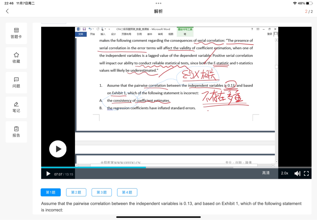This screenshot has height=220, width=317.
Task: Change the 2.0x playback speed
Action: (x=284, y=173)
